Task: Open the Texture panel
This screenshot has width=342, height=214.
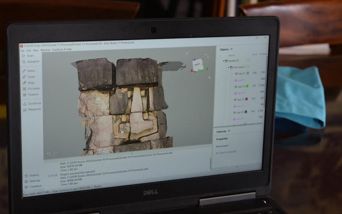Action: pyautogui.click(x=32, y=95)
